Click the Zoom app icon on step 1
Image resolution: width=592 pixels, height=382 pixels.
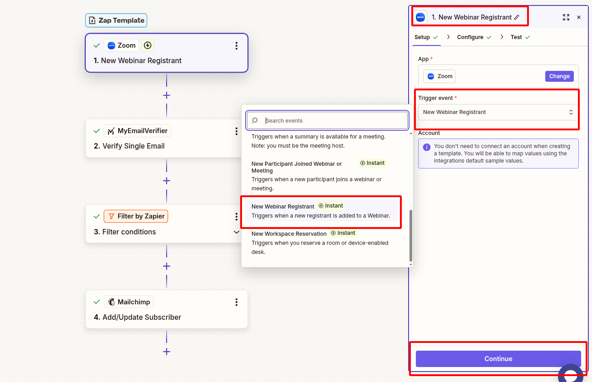[110, 45]
